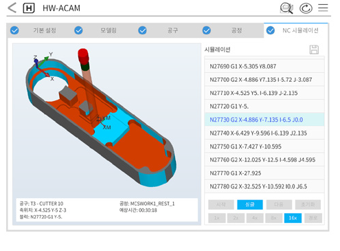The height and width of the screenshot is (251, 340).
Task: Click the 다음 next button
Action: coord(279,204)
